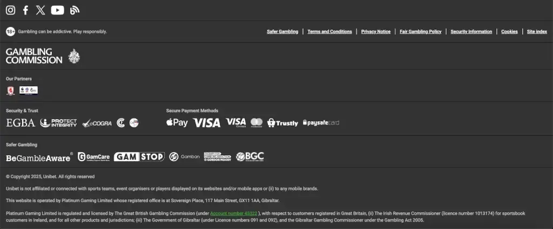Image resolution: width=553 pixels, height=229 pixels.
Task: Click the 'Copyright 2025, Unibet' text
Action: click(50, 177)
